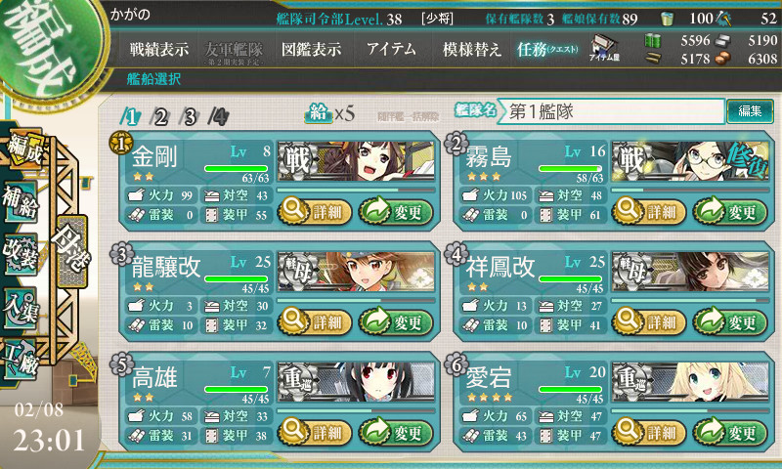Switch to fleet tab 4
This screenshot has height=469, width=782.
(218, 117)
